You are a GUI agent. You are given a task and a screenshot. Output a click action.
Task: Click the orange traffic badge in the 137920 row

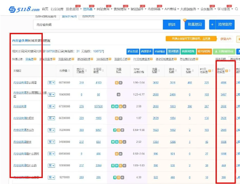[120, 106]
